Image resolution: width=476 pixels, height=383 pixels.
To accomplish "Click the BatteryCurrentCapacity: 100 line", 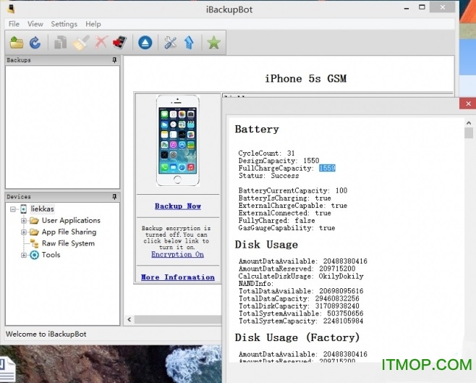I will [x=293, y=190].
